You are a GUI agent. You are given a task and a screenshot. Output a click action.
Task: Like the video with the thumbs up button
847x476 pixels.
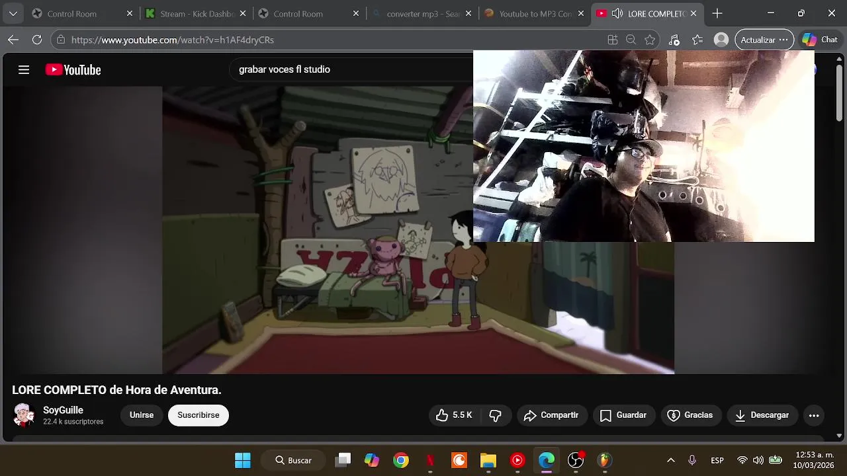pyautogui.click(x=454, y=415)
